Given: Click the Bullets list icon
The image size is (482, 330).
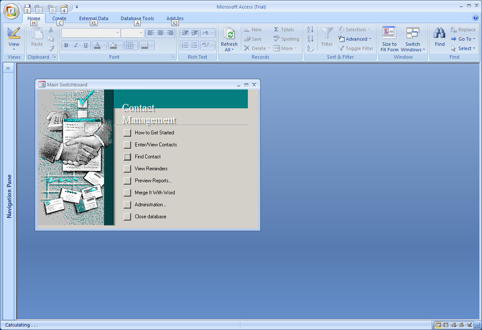Looking at the screenshot, I should click(195, 45).
